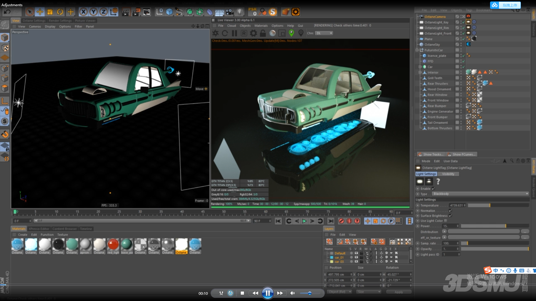Select OctaneLight_Key in object manager

click(436, 22)
